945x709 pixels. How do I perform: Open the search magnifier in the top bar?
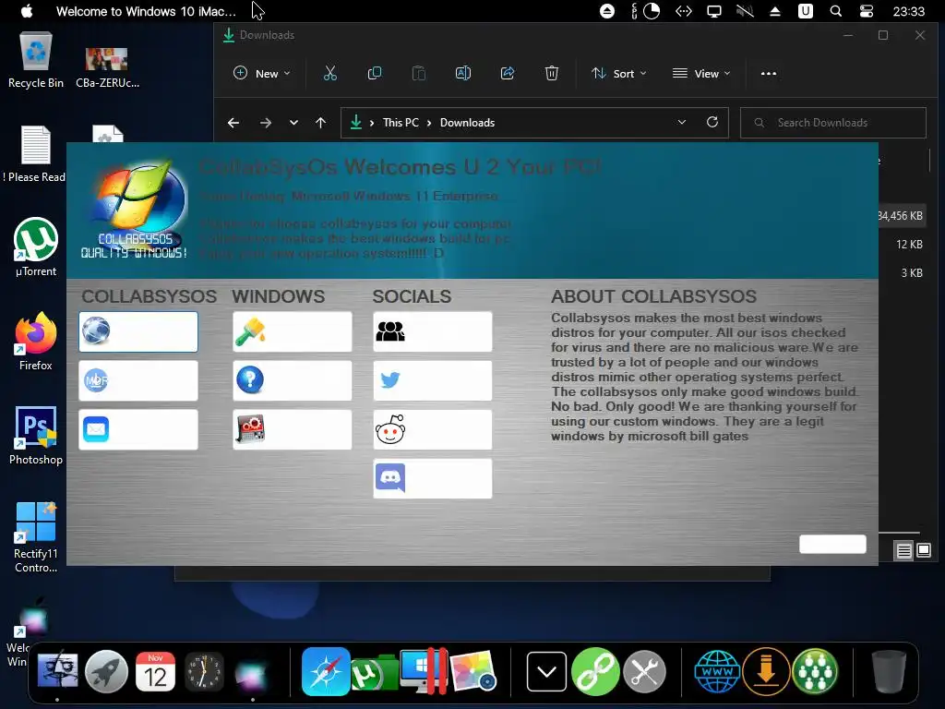[835, 11]
